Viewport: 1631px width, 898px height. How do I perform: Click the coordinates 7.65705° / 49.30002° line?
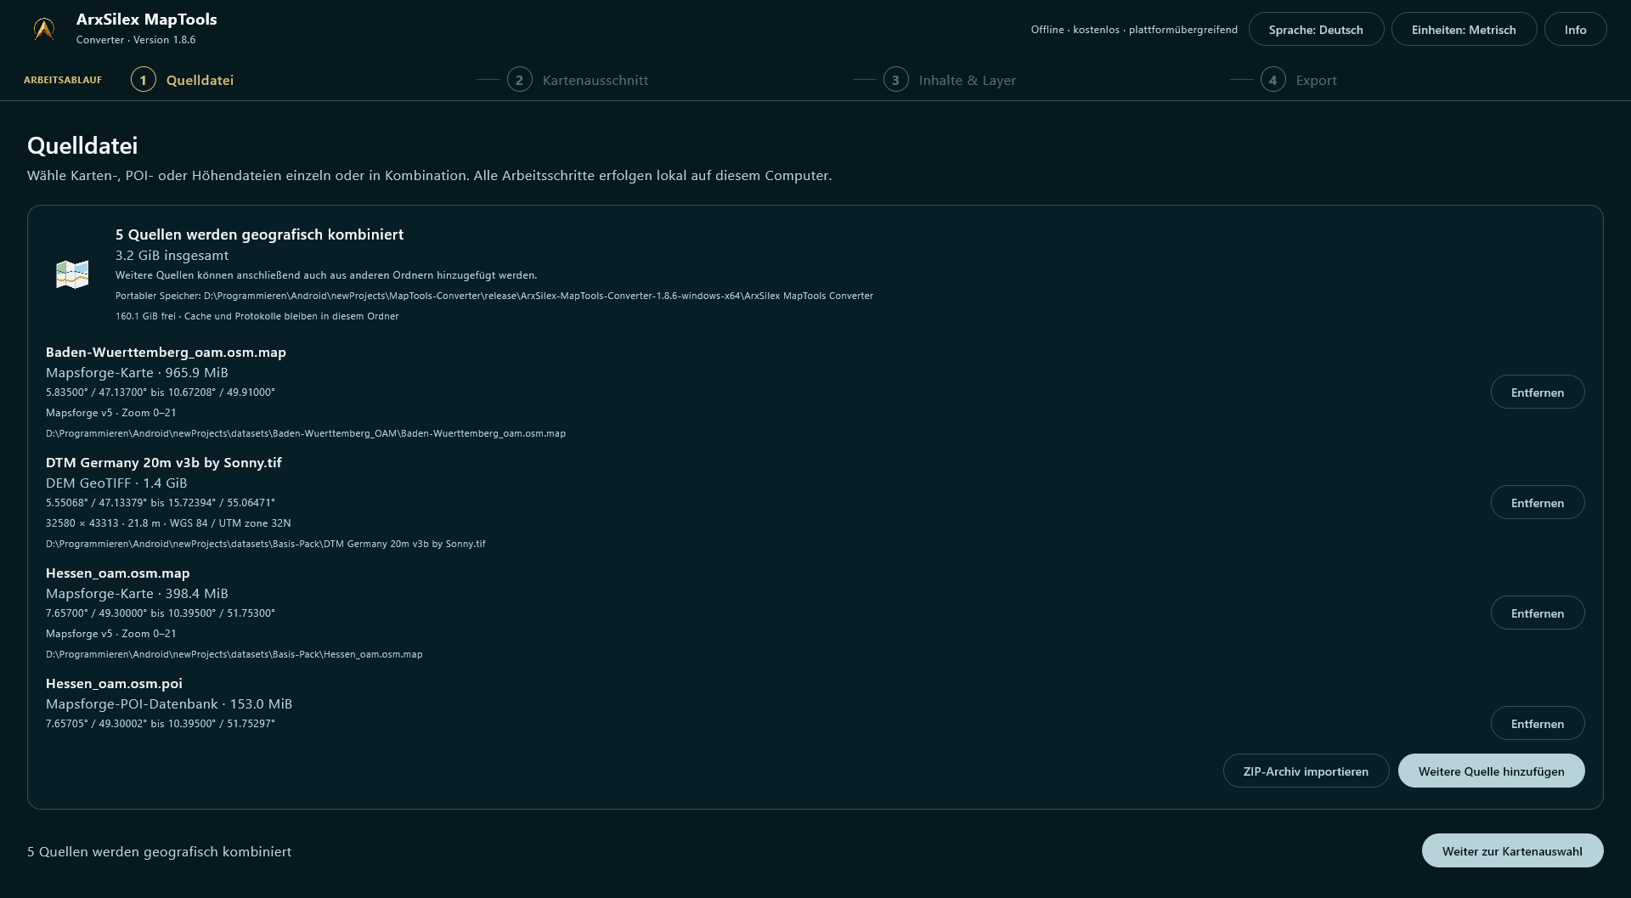161,724
